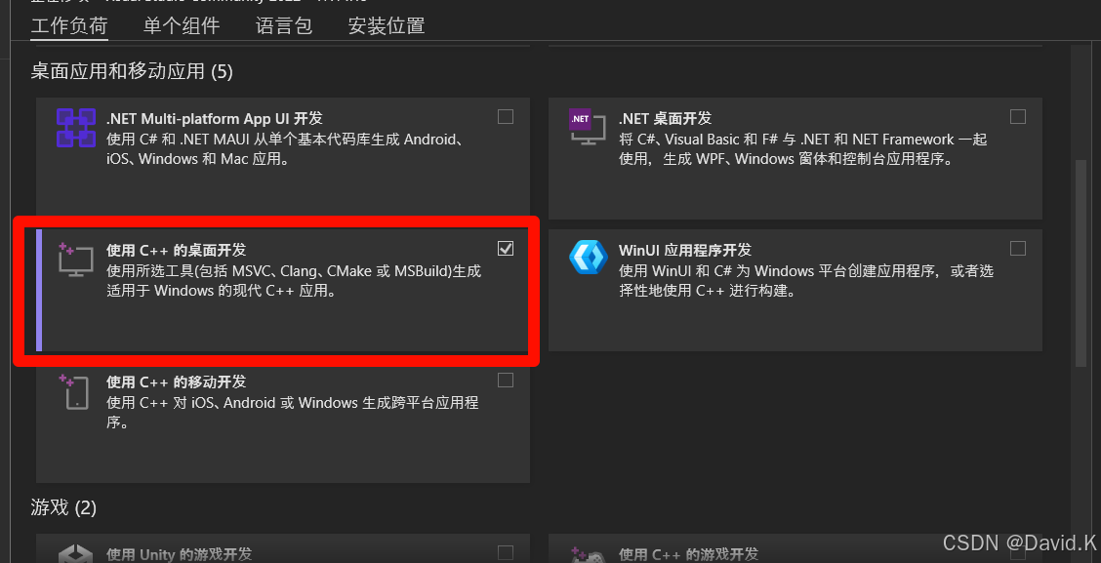Click the 游戏 (2) section heading
Viewport: 1101px width, 563px height.
point(63,507)
